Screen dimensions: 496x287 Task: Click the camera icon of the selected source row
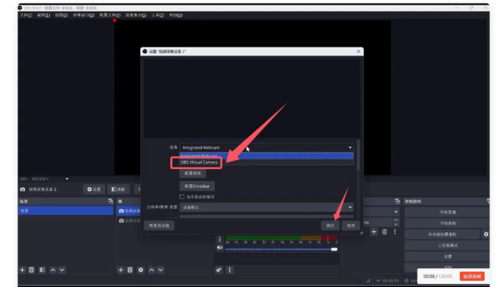tap(121, 210)
